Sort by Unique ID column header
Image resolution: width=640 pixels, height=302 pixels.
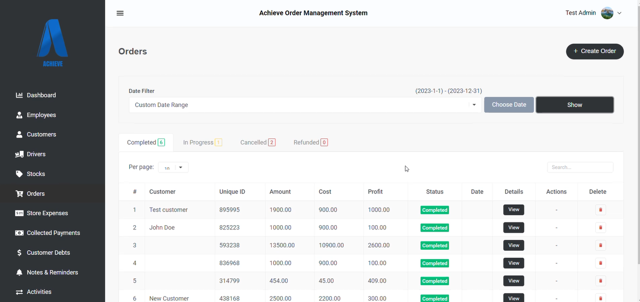[x=232, y=192]
